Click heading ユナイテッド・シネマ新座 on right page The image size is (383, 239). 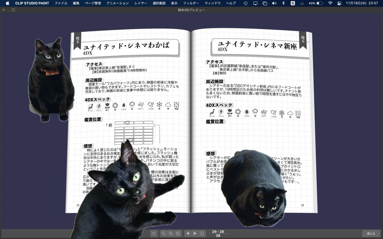(x=257, y=45)
